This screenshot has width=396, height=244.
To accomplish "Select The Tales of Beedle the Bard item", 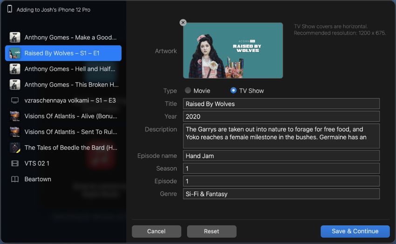I will click(63, 148).
